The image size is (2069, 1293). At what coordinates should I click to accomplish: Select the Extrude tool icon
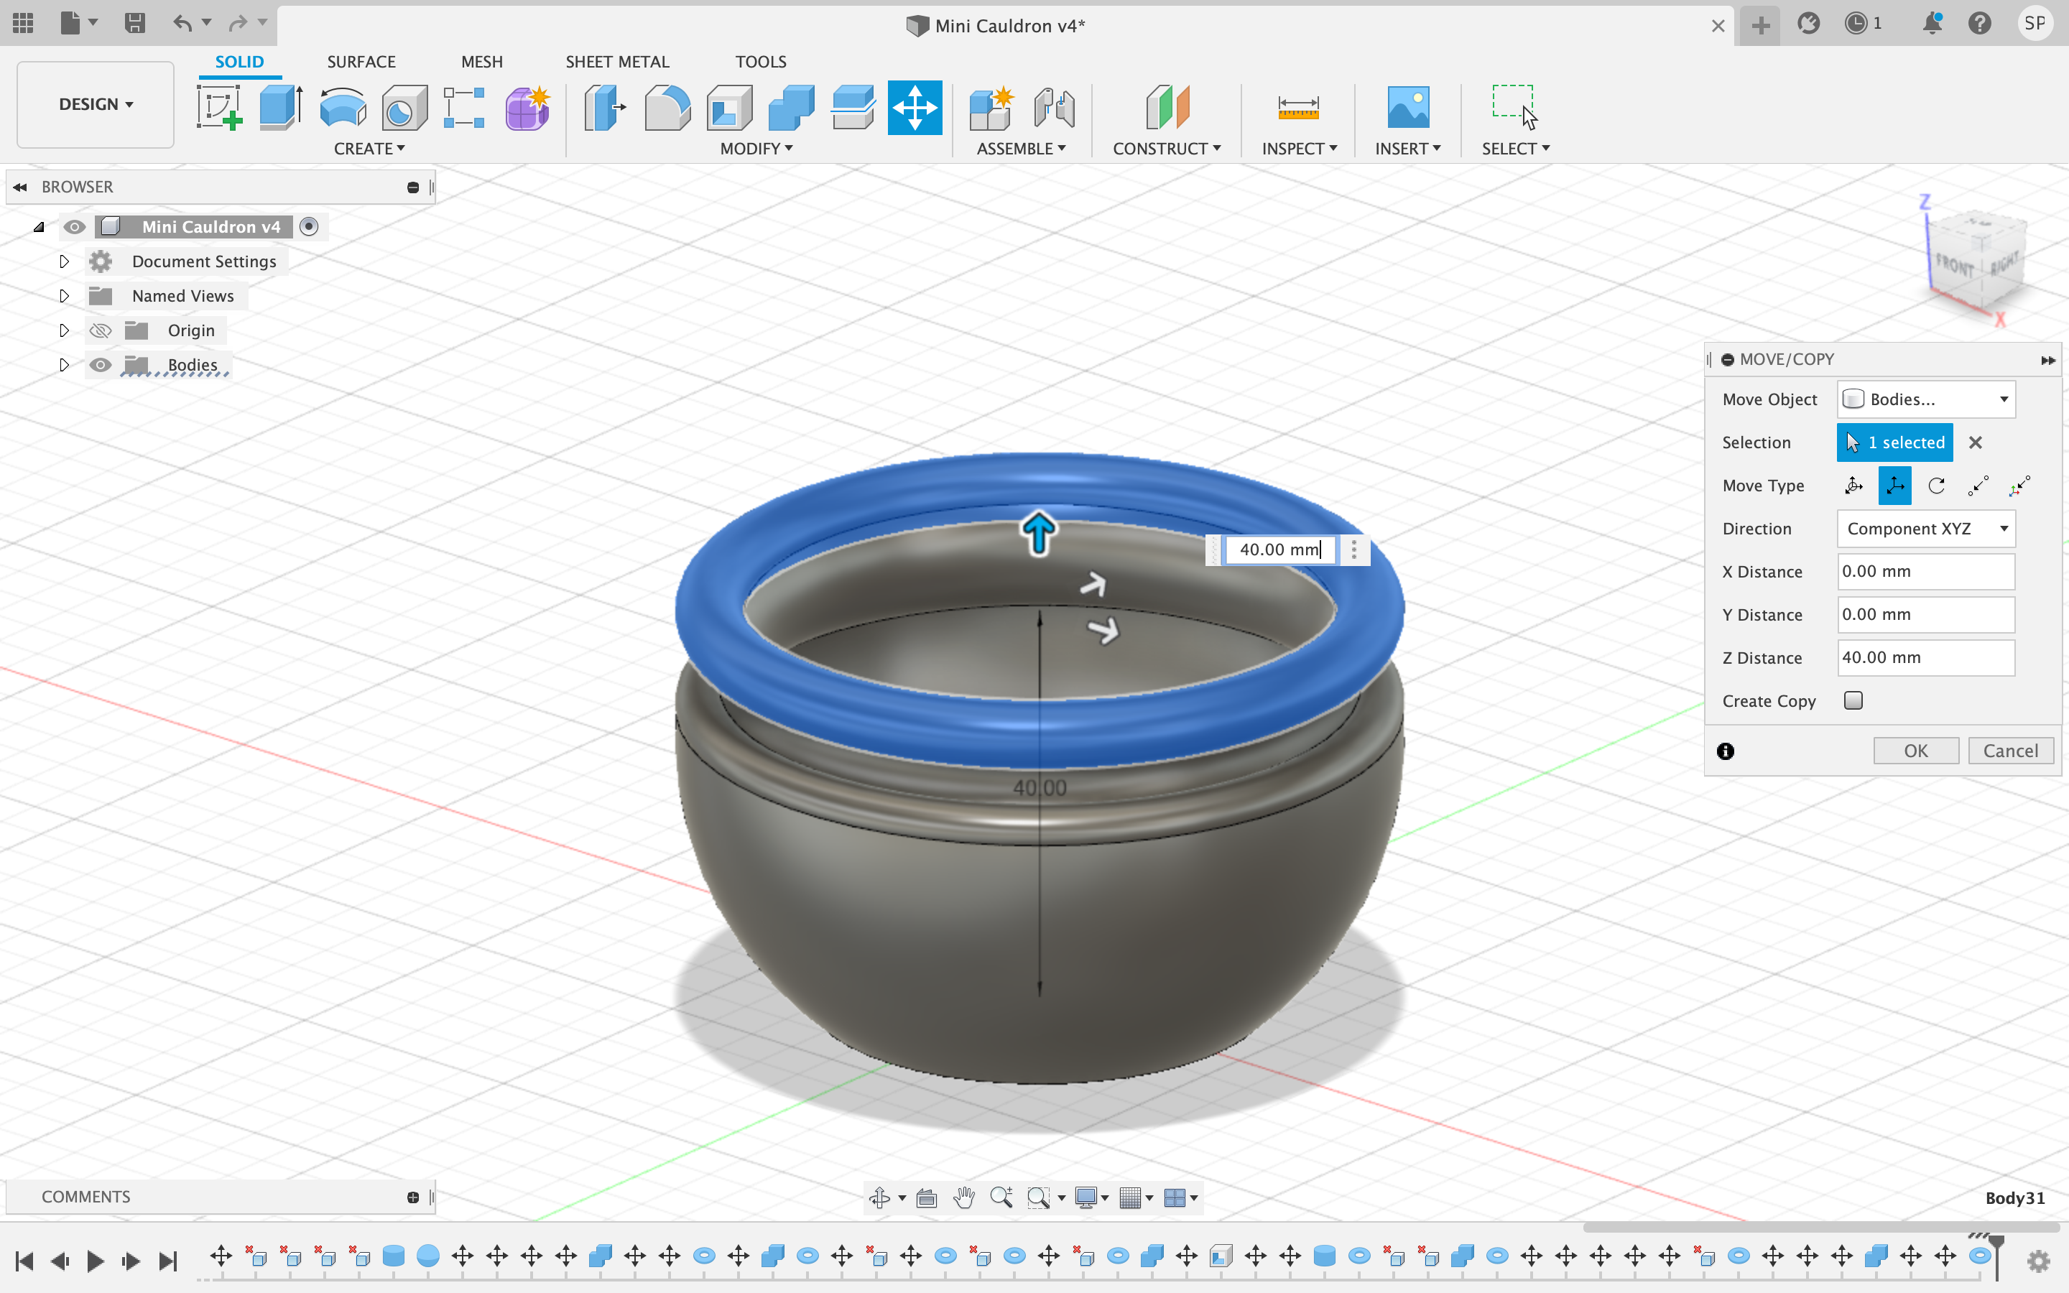(280, 108)
